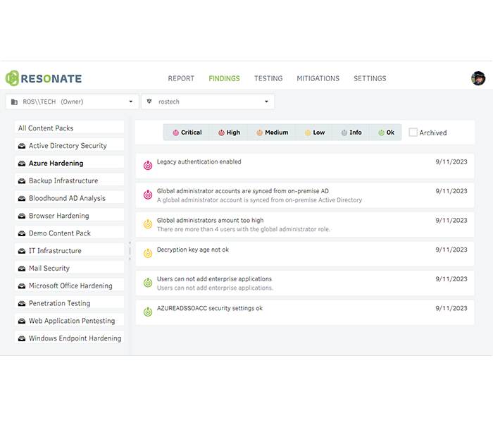Image resolution: width=493 pixels, height=423 pixels.
Task: Switch to the Report tab
Action: click(181, 79)
